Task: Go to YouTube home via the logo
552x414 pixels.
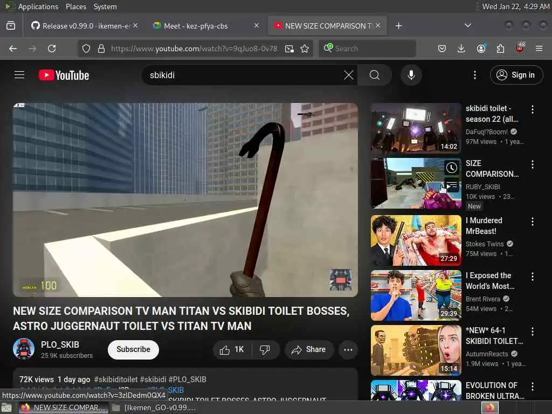Action: (x=64, y=75)
